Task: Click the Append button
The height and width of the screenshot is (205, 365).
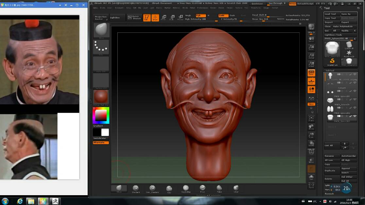Action: click(x=349, y=168)
